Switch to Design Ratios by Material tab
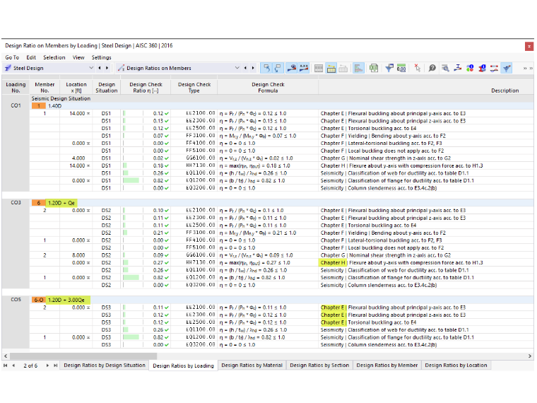The width and height of the screenshot is (537, 403). (252, 366)
